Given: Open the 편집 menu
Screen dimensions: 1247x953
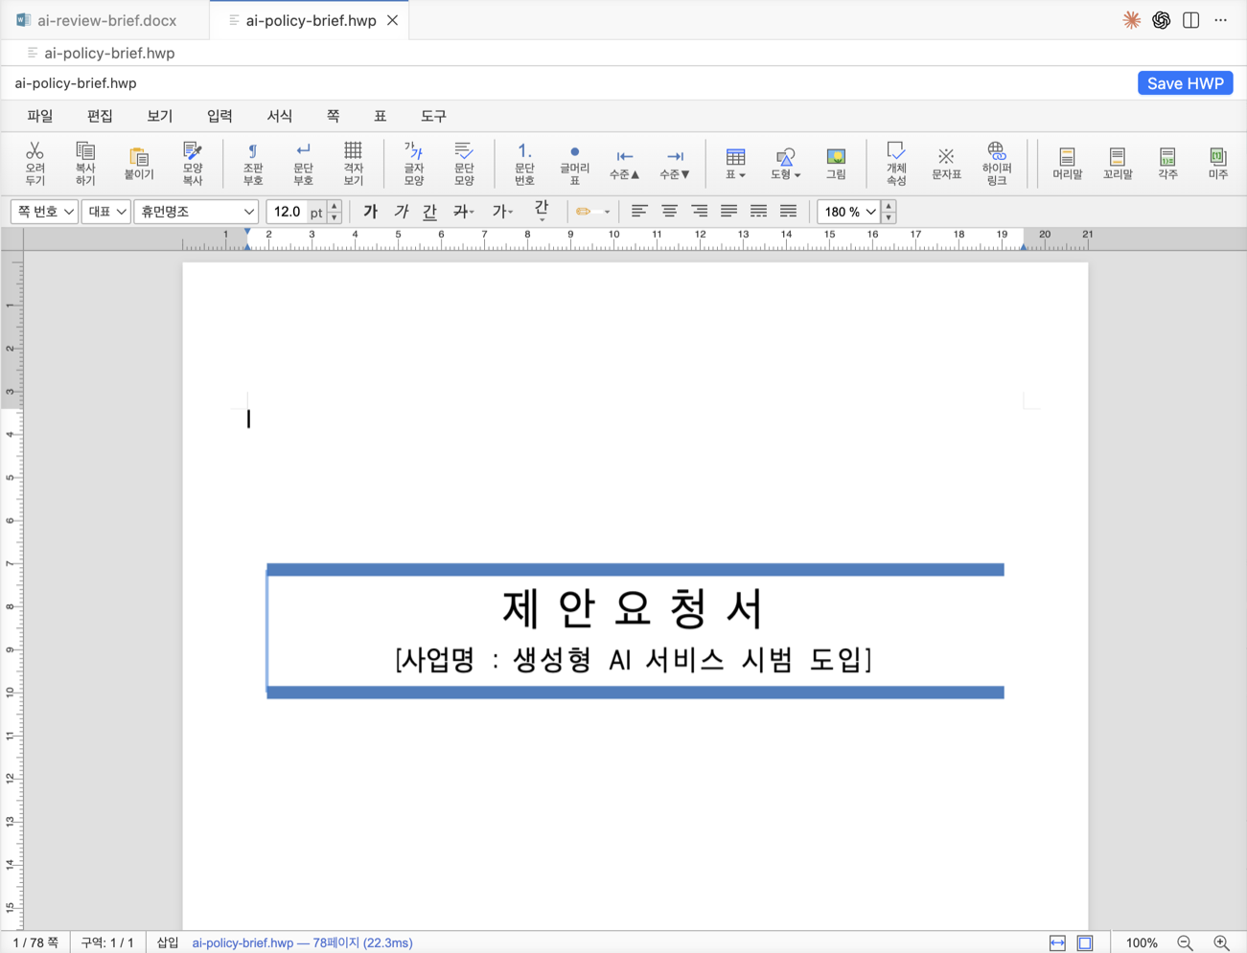Looking at the screenshot, I should pyautogui.click(x=100, y=116).
